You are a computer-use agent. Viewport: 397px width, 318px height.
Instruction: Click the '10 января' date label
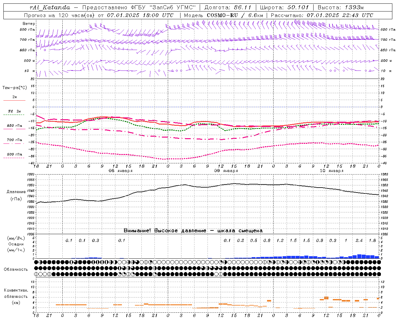point(332,171)
